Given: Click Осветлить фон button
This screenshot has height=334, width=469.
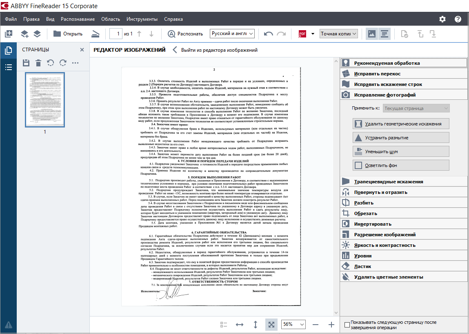Looking at the screenshot, I should 401,165.
